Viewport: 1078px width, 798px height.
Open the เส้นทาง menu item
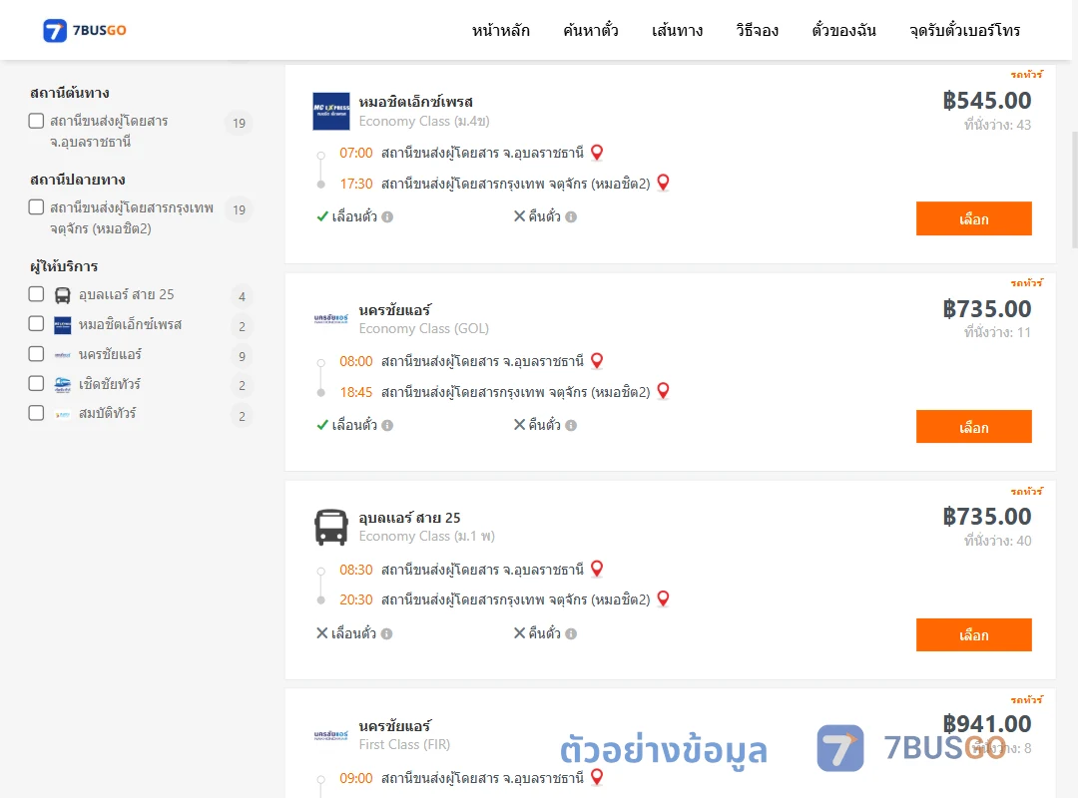[x=677, y=30]
